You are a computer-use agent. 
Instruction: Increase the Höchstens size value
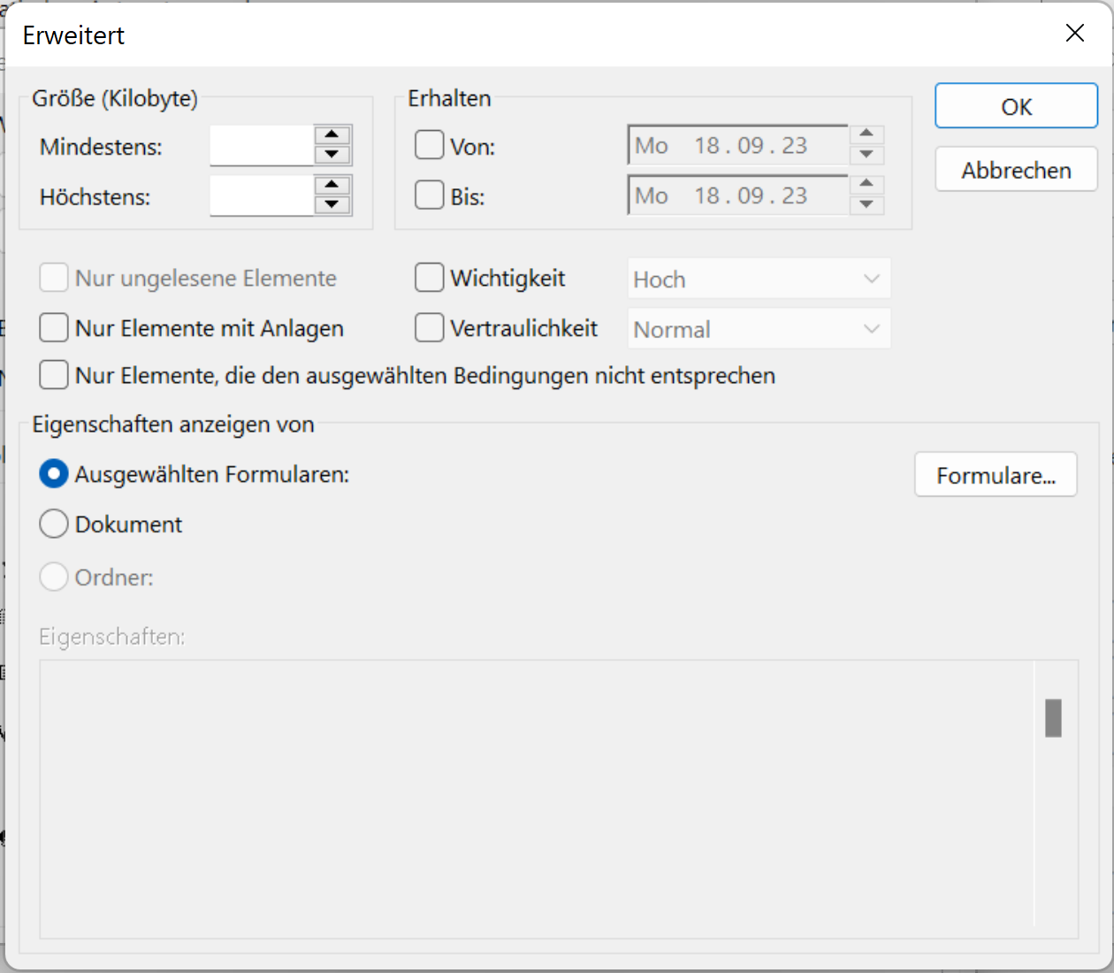click(332, 186)
